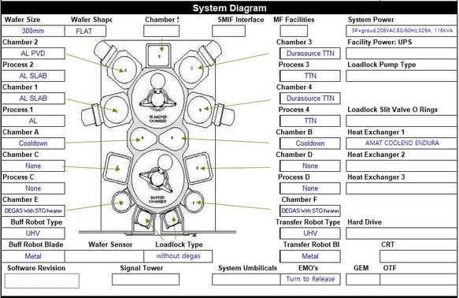The width and height of the screenshot is (459, 298).
Task: Click Heat Exchanger 1 AMAT COOLEND ENDURA field
Action: [402, 143]
